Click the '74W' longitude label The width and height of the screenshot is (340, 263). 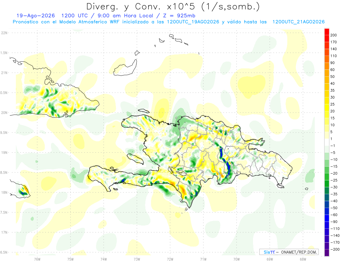103,259
